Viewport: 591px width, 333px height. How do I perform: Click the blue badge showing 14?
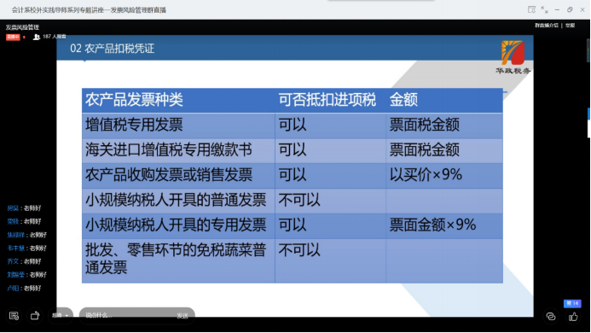572,303
